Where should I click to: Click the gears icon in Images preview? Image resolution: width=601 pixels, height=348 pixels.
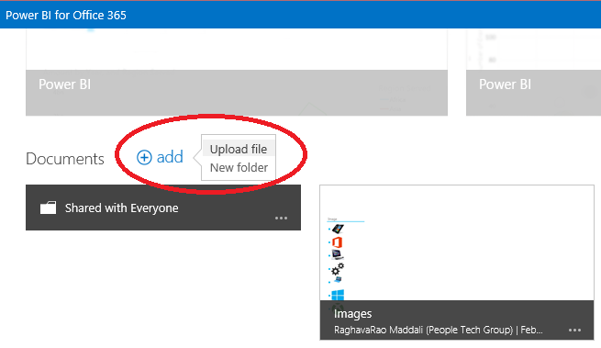click(338, 269)
